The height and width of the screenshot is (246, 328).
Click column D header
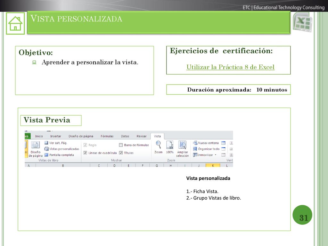[x=114, y=166]
